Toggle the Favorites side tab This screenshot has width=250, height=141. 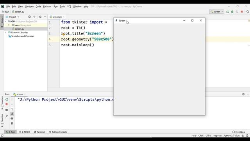pyautogui.click(x=2, y=121)
